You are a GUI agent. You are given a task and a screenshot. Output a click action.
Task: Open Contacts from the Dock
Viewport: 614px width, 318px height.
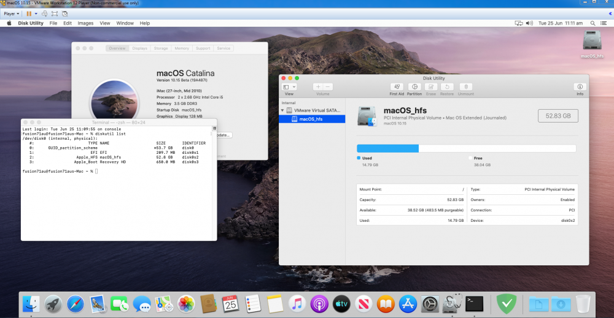point(208,303)
